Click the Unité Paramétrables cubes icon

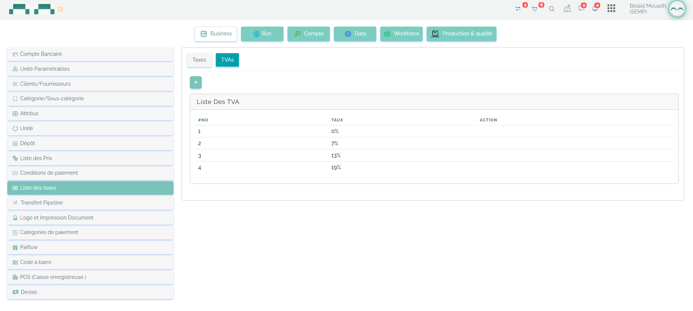(x=15, y=69)
